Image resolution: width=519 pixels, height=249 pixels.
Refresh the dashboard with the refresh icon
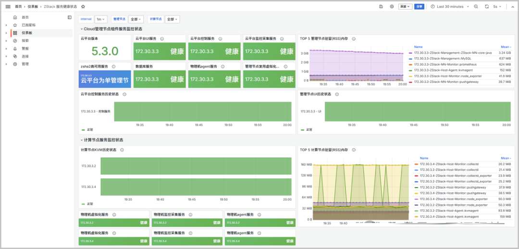click(487, 7)
